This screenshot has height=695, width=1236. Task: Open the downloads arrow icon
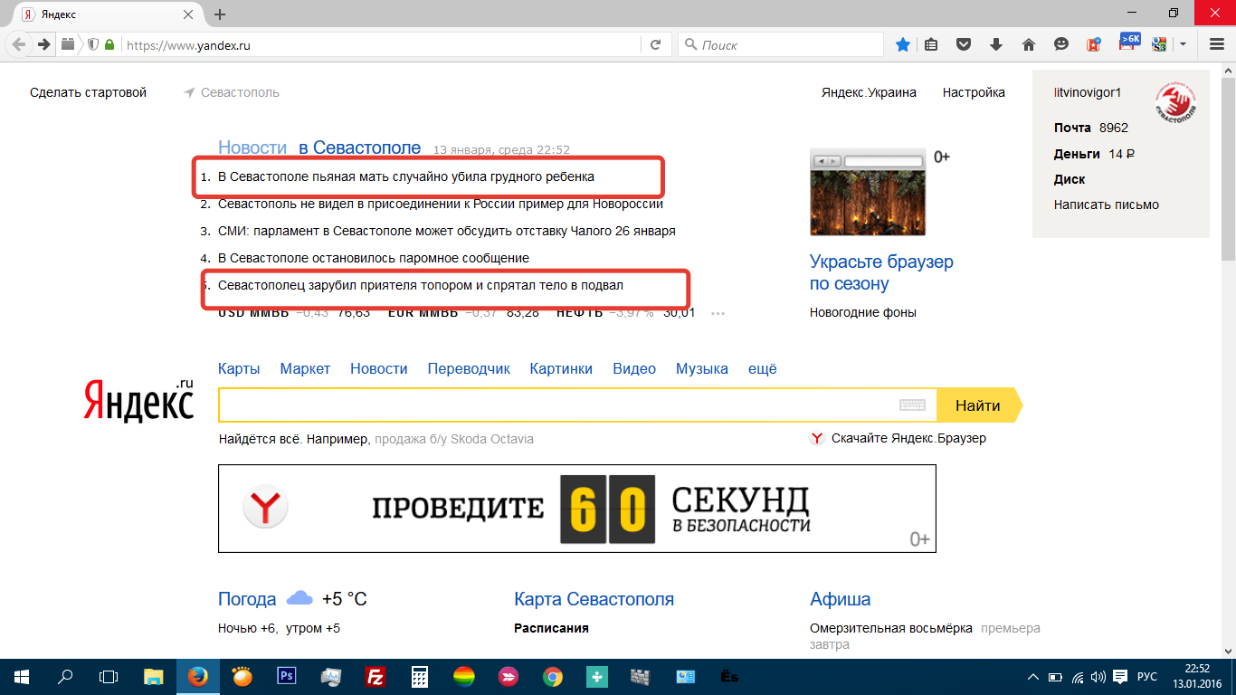pyautogui.click(x=996, y=44)
